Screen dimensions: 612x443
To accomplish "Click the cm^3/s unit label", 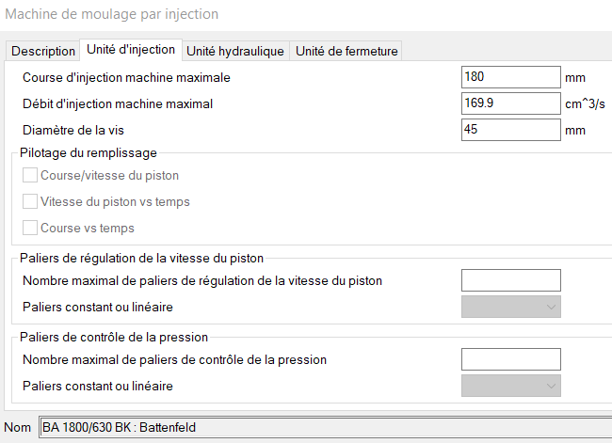I will click(587, 103).
